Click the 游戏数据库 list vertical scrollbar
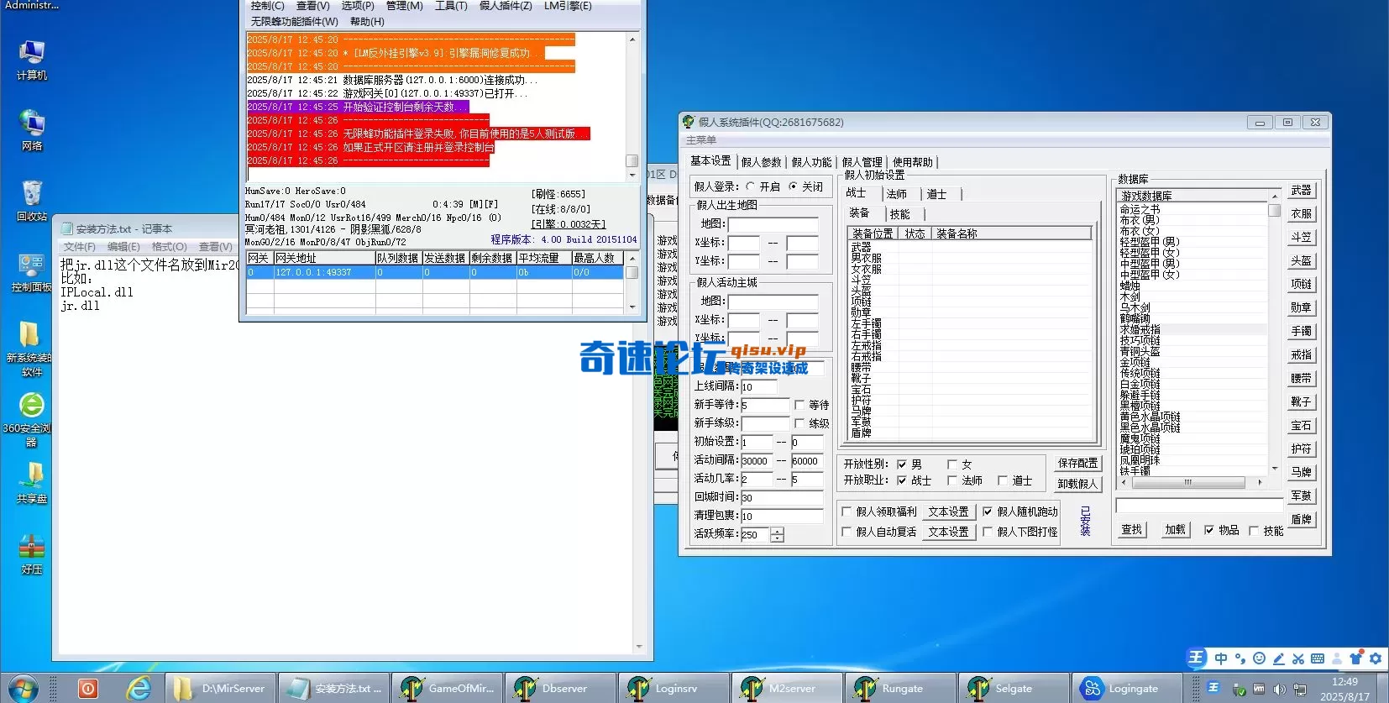 point(1274,331)
